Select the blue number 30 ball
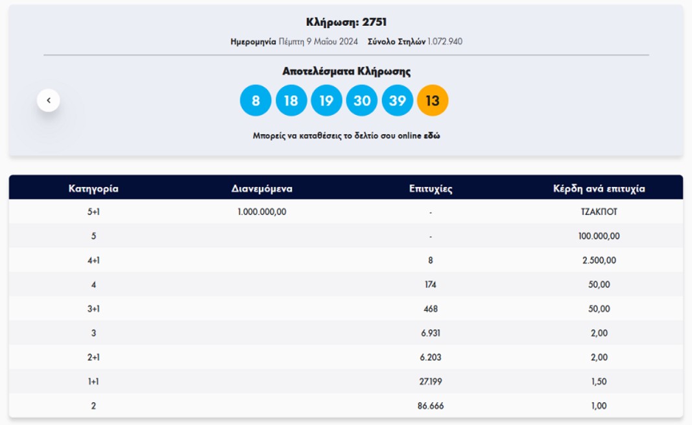This screenshot has height=425, width=692. [362, 101]
